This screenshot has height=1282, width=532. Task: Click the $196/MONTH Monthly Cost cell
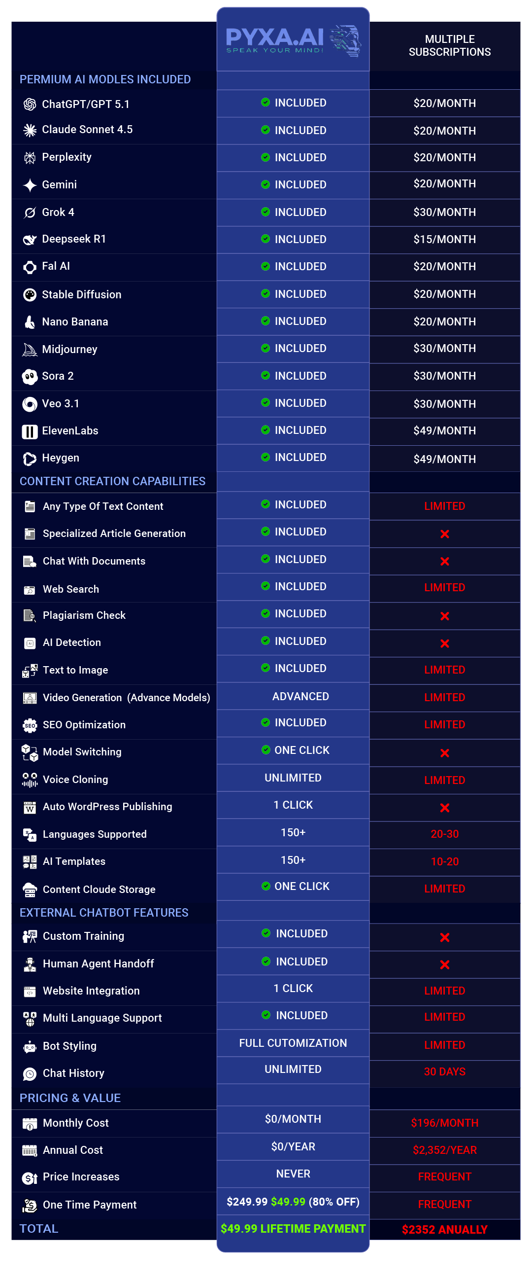pyautogui.click(x=444, y=1123)
